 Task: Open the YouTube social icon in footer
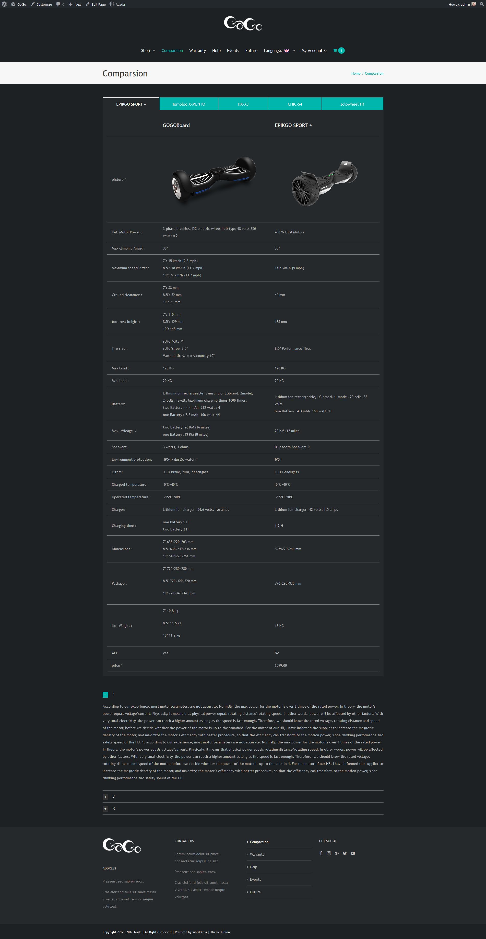353,853
